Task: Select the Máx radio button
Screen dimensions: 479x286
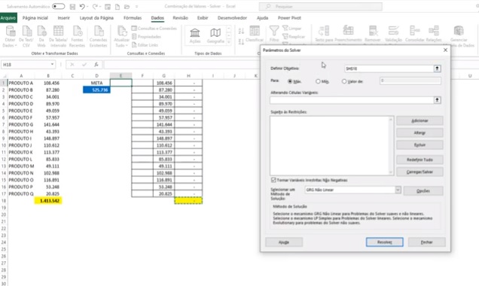Action: click(x=290, y=81)
